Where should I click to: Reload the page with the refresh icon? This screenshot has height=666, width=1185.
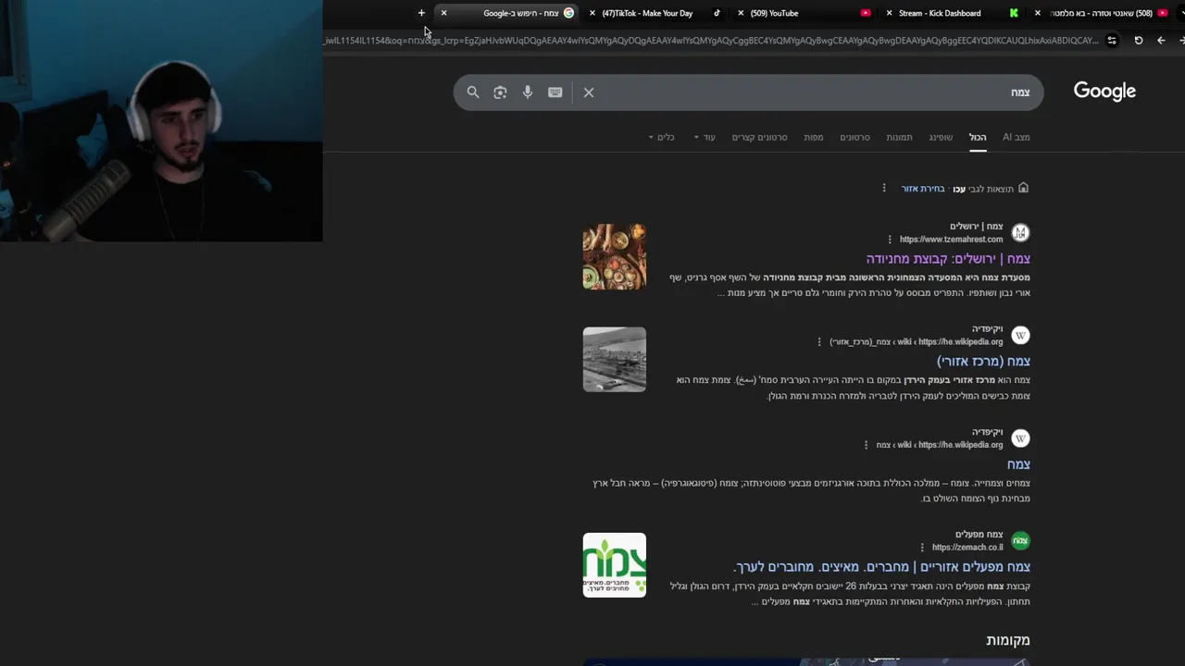pos(1138,41)
